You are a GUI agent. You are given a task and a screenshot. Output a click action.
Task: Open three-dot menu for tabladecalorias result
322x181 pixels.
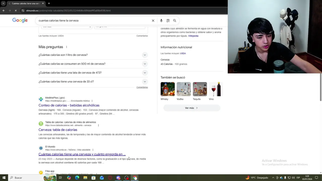[x=98, y=125]
